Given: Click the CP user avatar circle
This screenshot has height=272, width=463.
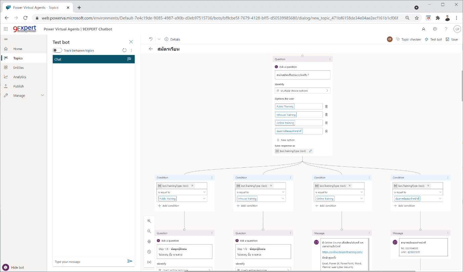Looking at the screenshot, I should 457,29.
